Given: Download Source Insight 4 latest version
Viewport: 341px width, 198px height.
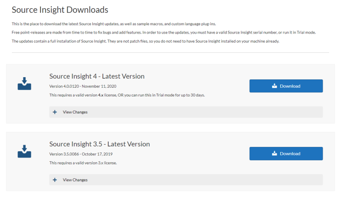Looking at the screenshot, I should pos(286,86).
